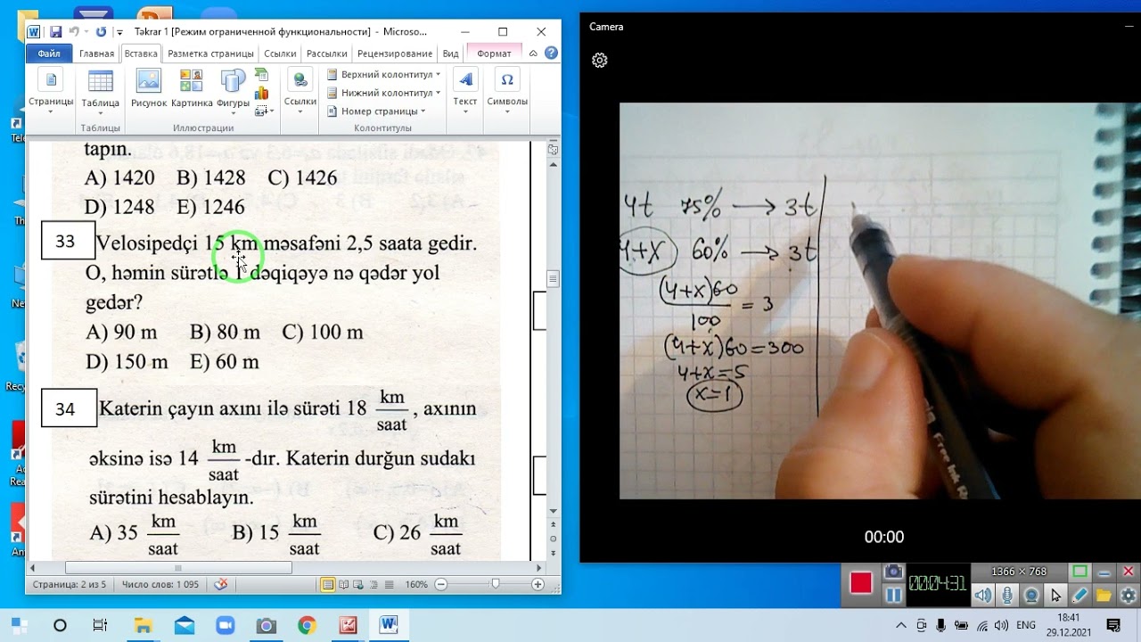Click the 160% zoom level button
This screenshot has height=642, width=1141.
coord(417,585)
